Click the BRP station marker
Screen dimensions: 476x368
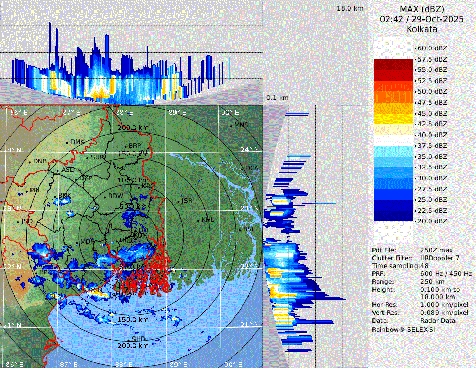pyautogui.click(x=125, y=147)
